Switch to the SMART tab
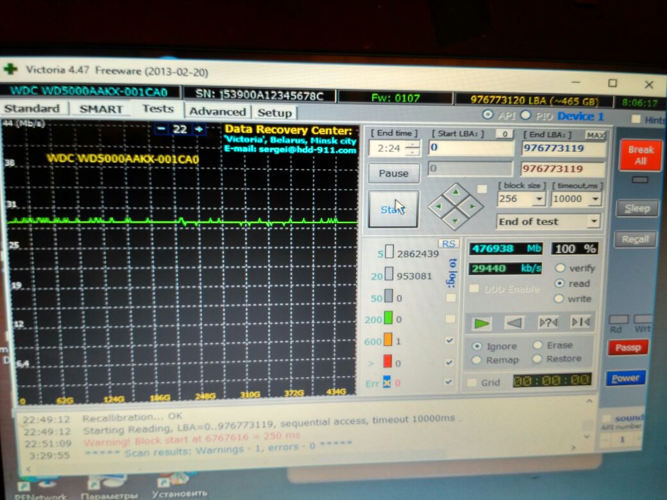Screen dimensions: 667x500 click(x=101, y=109)
